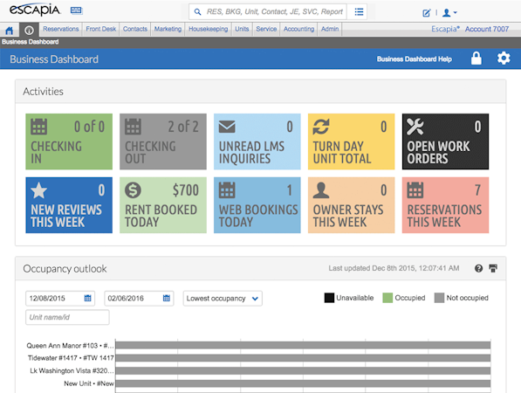This screenshot has height=393, width=521.
Task: Open end date calendar picker for 02/06/2016
Action: [167, 298]
